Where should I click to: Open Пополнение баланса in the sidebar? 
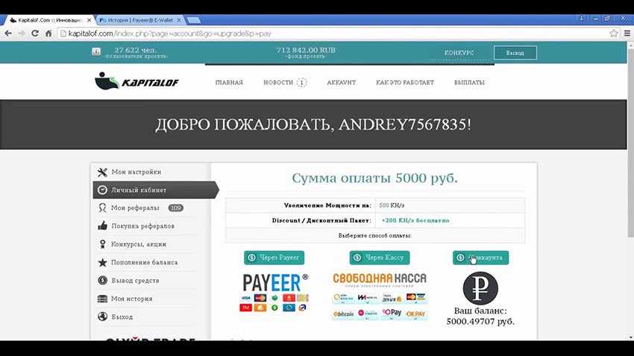tap(145, 262)
